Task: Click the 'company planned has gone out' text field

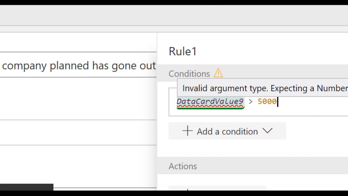Action: point(78,65)
